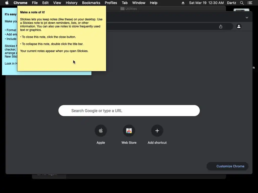Viewport: 258px width, 193px height.
Task: Click the 'To collapse this note' line
Action: [52, 44]
